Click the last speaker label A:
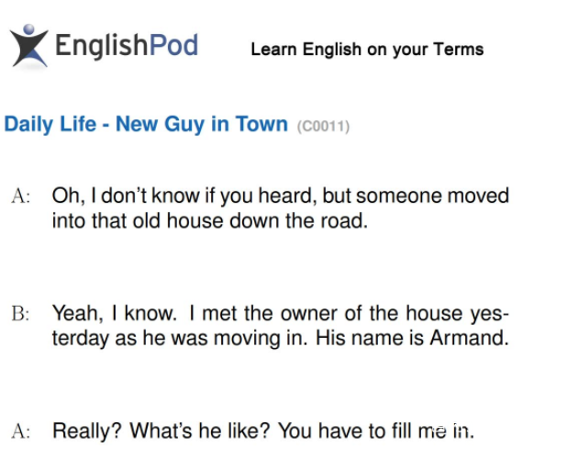This screenshot has height=459, width=578. (x=20, y=431)
